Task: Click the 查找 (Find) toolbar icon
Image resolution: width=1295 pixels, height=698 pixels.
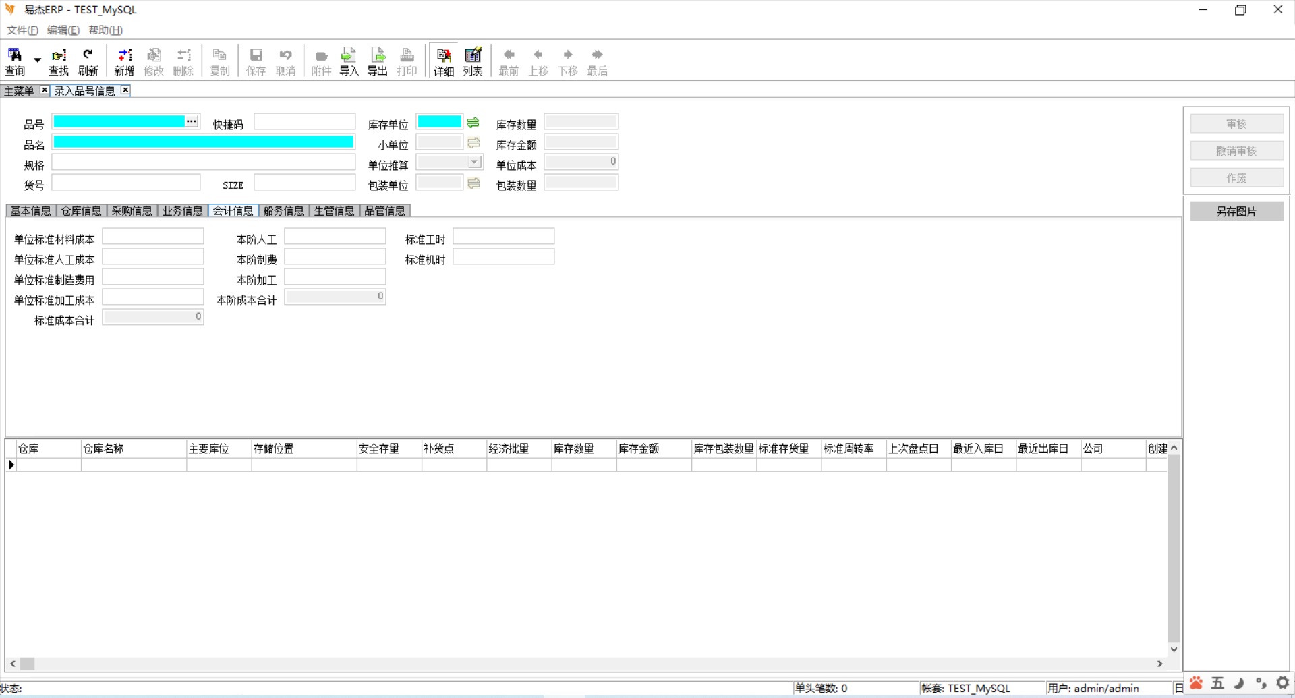Action: (x=59, y=61)
